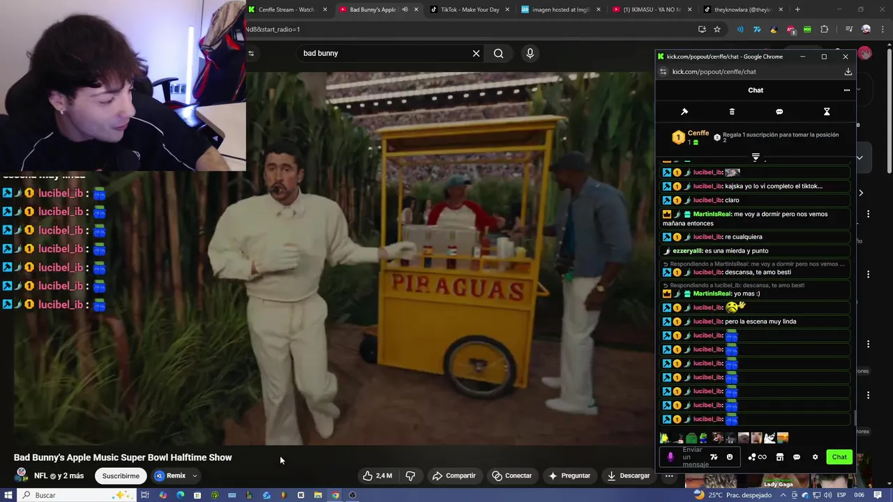Open the Kick shop store icon
893x502 pixels.
coord(780,457)
